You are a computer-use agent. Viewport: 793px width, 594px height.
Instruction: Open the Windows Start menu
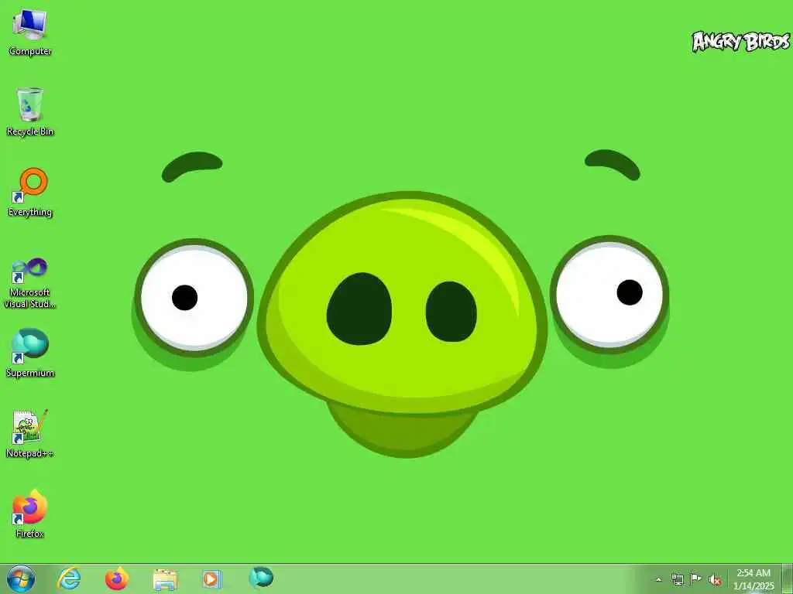point(21,579)
